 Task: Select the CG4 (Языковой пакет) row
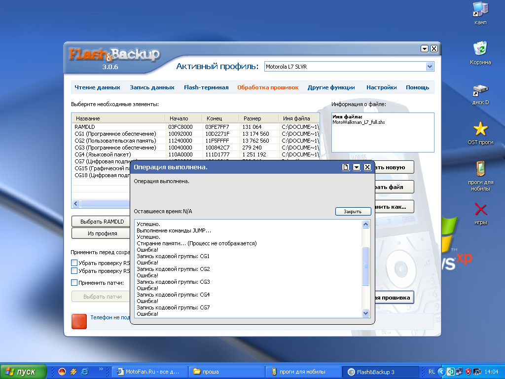click(195, 154)
